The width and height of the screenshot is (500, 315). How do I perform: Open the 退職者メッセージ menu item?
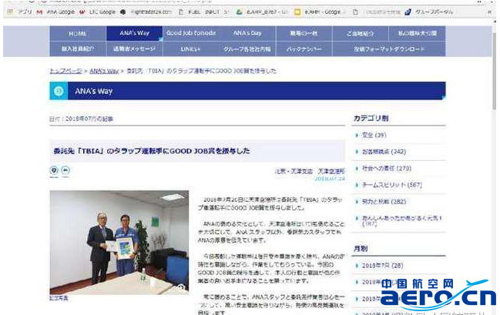pos(134,49)
